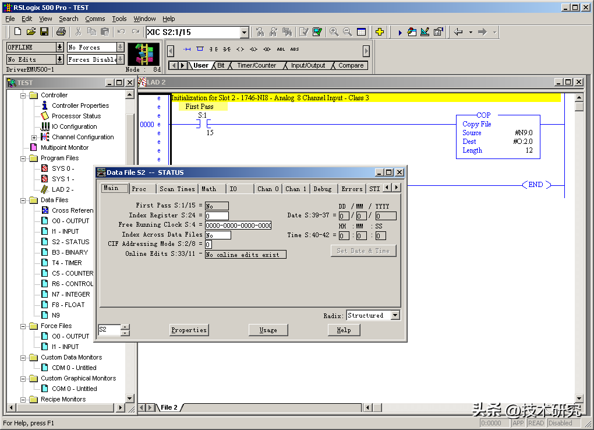Open the Radix Structured dropdown

point(395,315)
